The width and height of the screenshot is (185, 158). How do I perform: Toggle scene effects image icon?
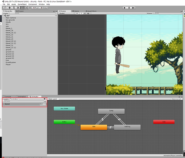(x=88, y=13)
